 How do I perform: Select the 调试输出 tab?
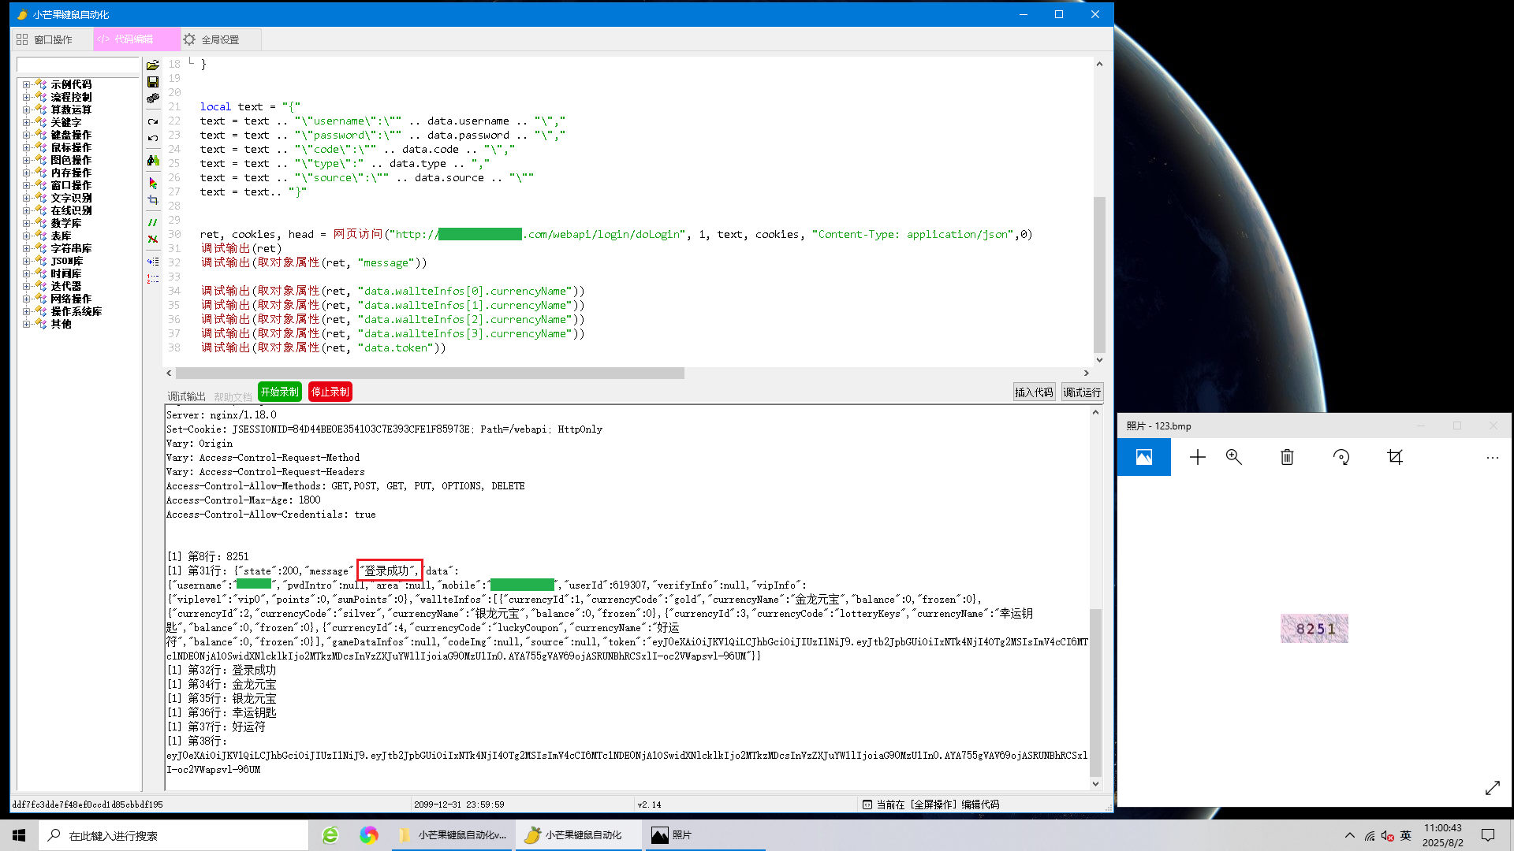[x=186, y=396]
